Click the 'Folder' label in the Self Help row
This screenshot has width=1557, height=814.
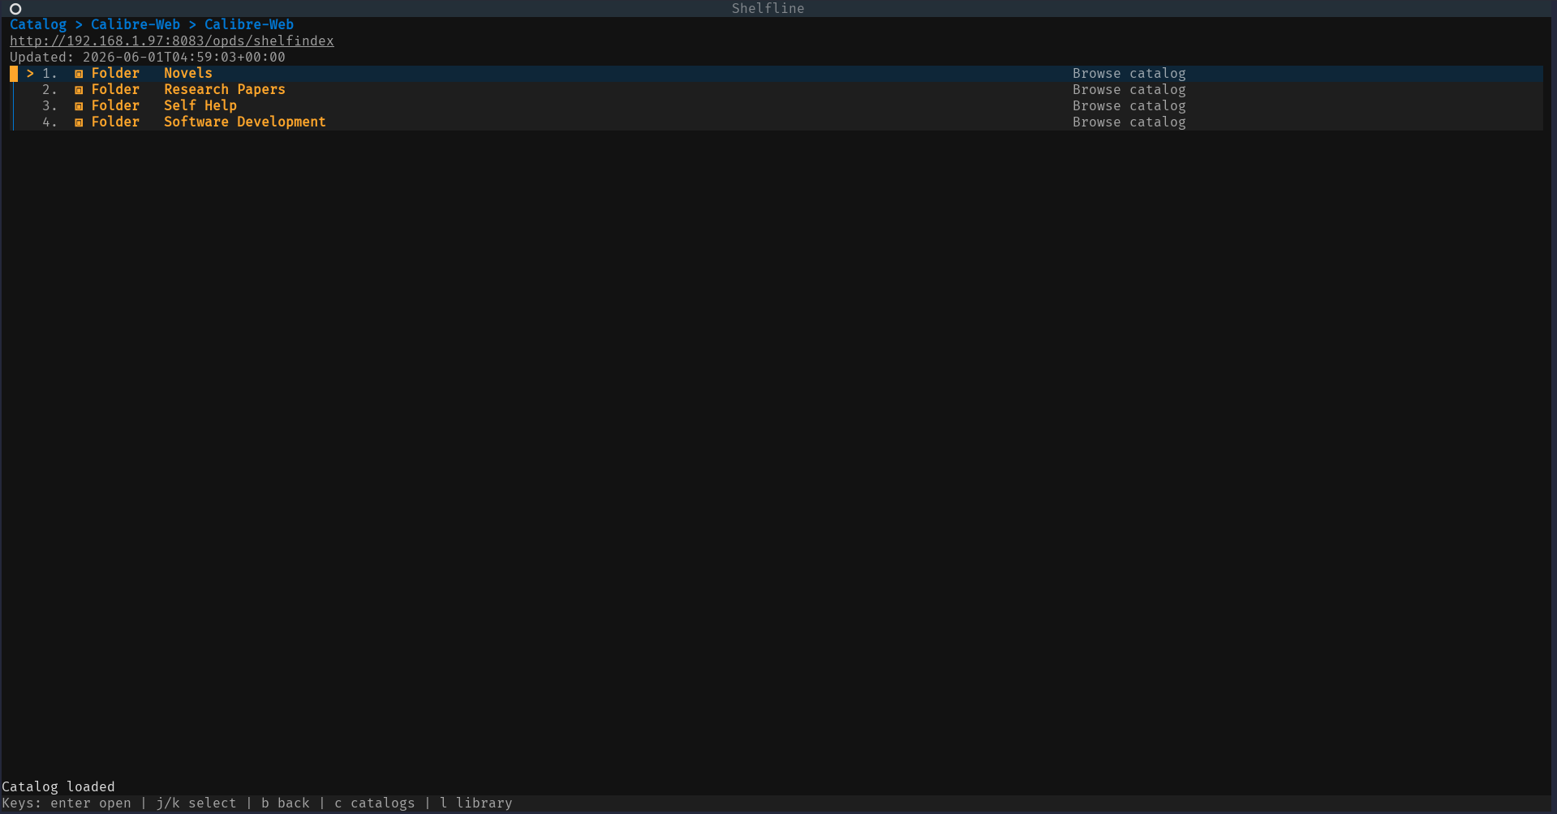115,105
